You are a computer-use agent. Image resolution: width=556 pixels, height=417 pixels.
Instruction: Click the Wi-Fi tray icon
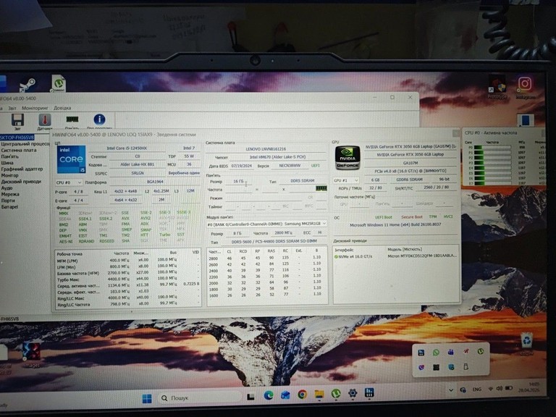(491, 389)
